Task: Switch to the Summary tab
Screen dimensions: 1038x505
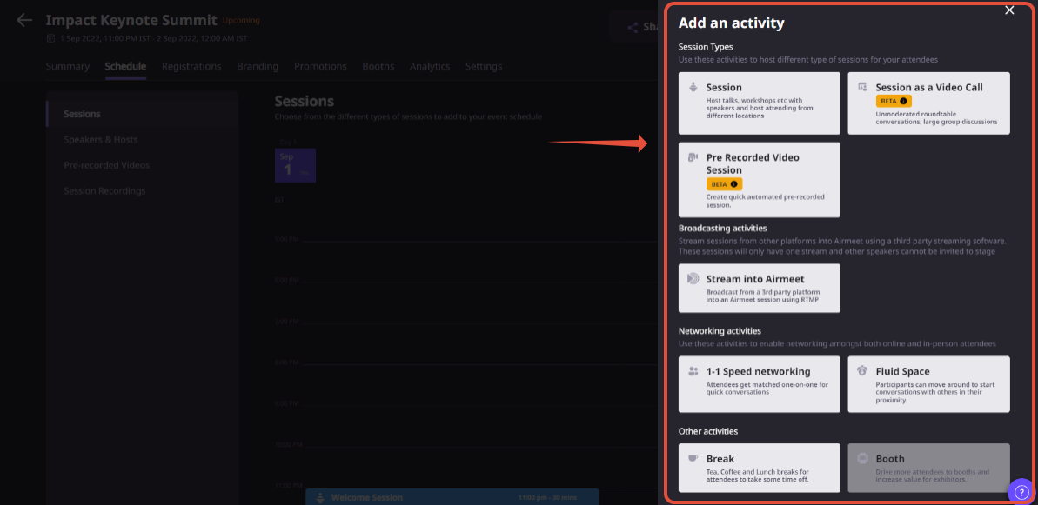Action: tap(68, 66)
